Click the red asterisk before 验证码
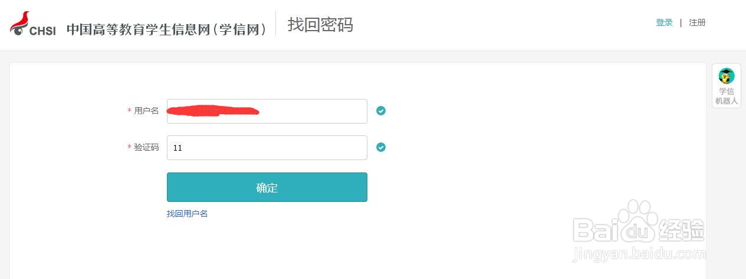This screenshot has width=746, height=279. (129, 148)
